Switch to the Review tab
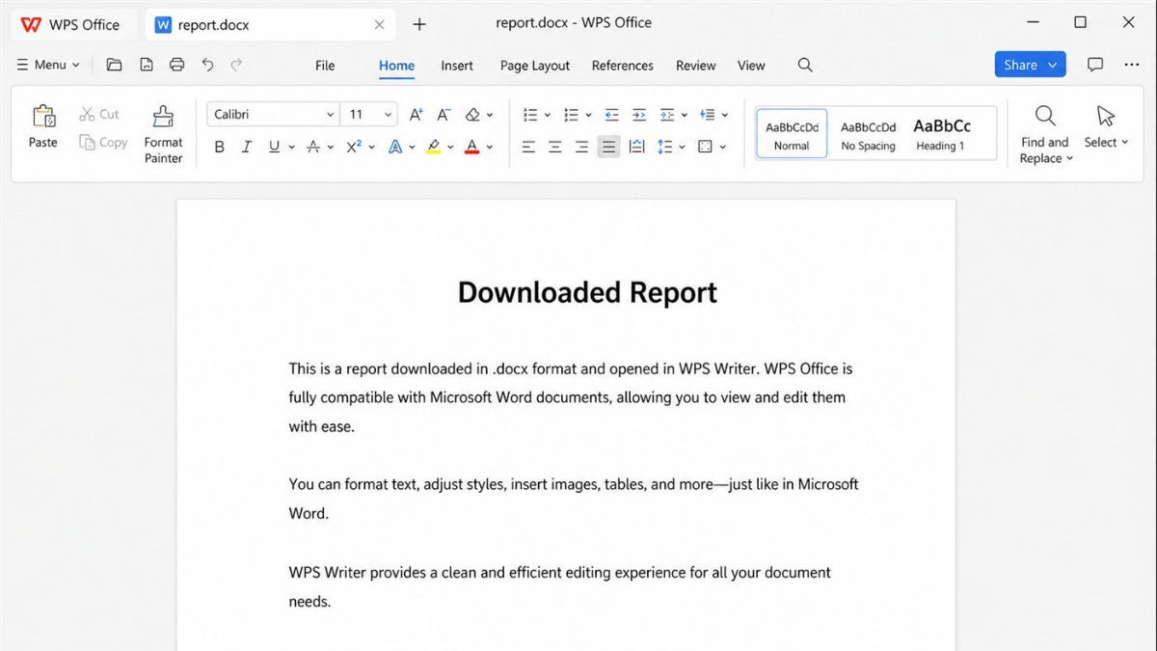 click(x=696, y=66)
